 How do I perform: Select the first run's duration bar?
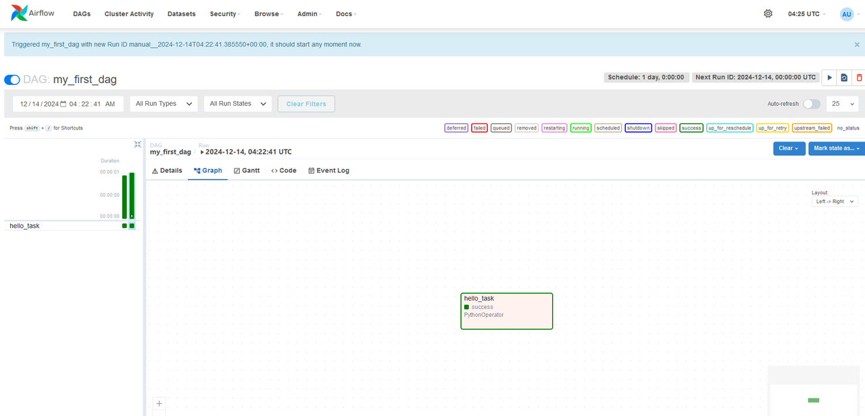click(x=124, y=197)
